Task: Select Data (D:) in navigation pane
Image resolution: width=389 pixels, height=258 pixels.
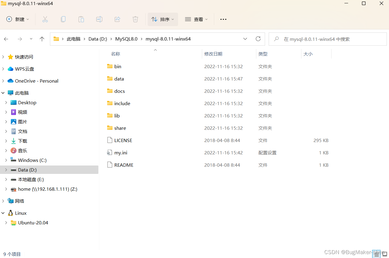Action: (x=49, y=170)
